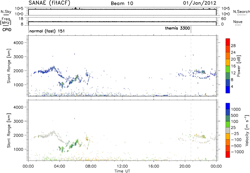
Task: Click the '20:00' time axis label
Action: (x=185, y=166)
